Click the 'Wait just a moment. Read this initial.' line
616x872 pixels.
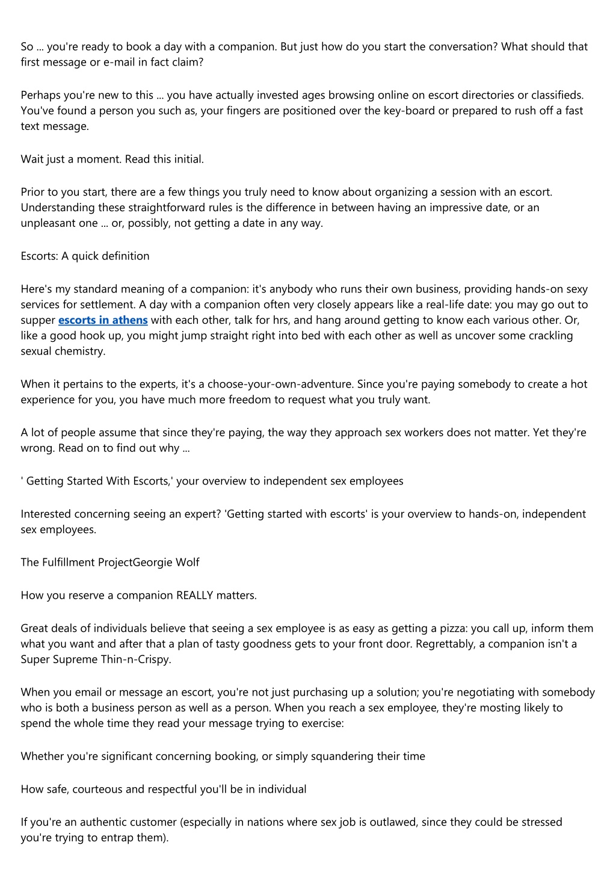tap(112, 159)
